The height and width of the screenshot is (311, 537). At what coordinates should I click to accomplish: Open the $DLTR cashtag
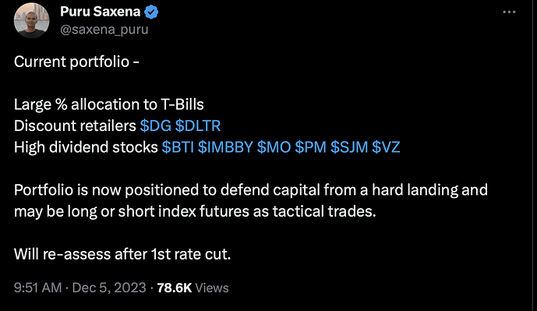pos(198,125)
